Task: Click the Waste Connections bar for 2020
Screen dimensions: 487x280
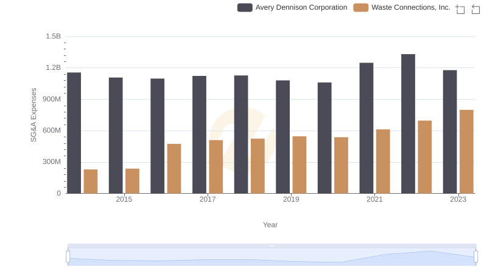Action: coord(342,165)
